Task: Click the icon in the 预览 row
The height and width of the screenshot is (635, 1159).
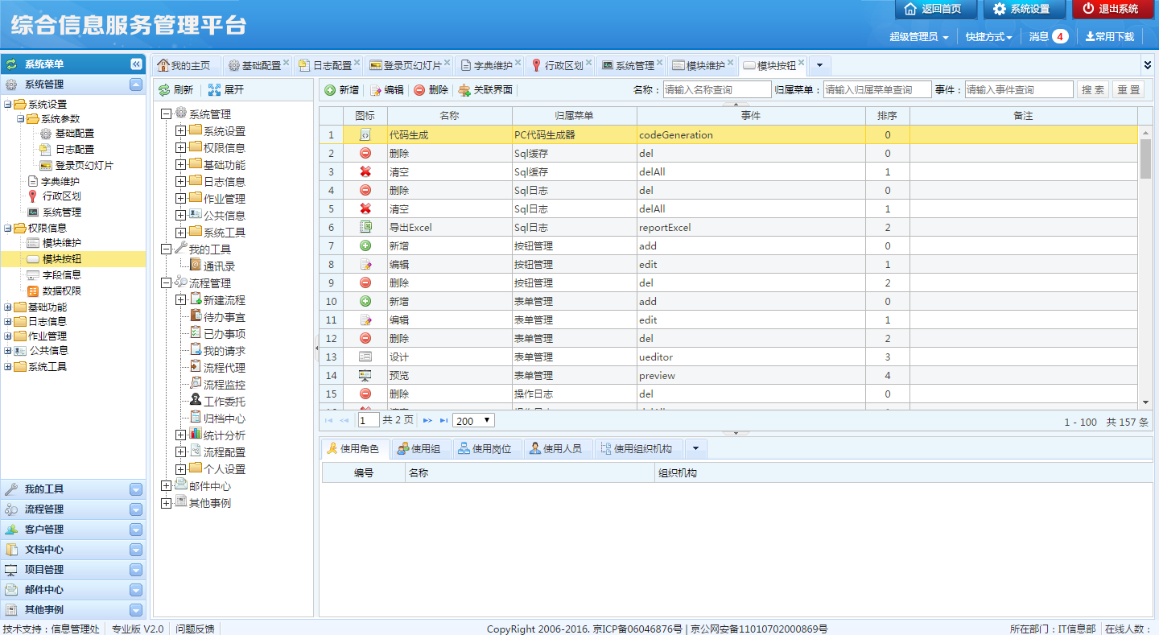Action: tap(365, 376)
